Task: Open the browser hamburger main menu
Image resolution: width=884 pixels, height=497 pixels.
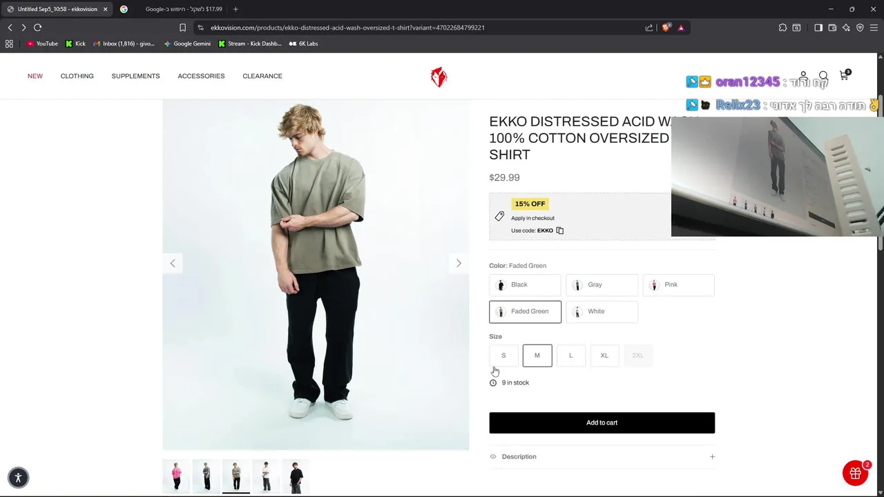Action: [874, 28]
